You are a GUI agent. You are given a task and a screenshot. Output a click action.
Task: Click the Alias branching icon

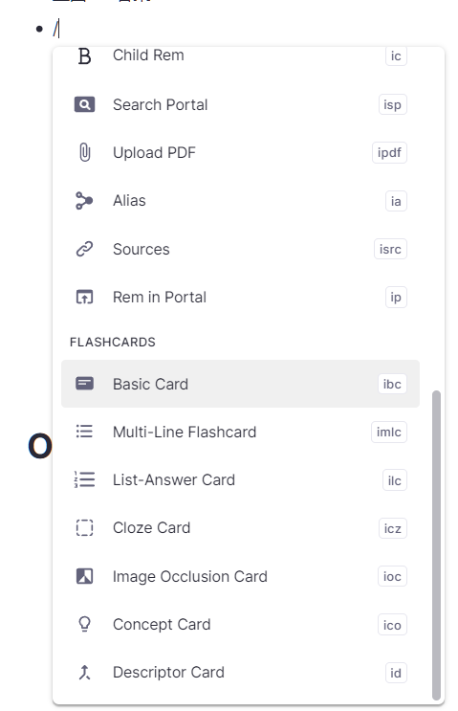84,200
